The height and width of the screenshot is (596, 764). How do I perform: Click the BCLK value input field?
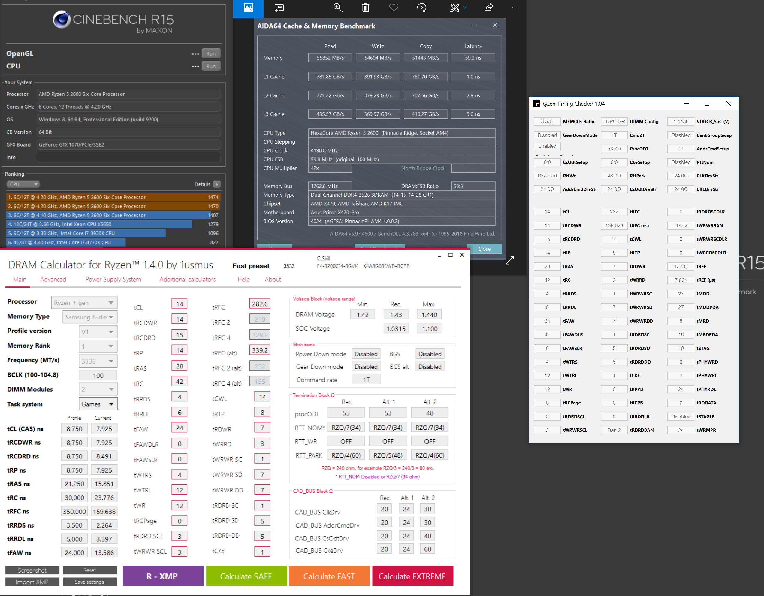(98, 375)
